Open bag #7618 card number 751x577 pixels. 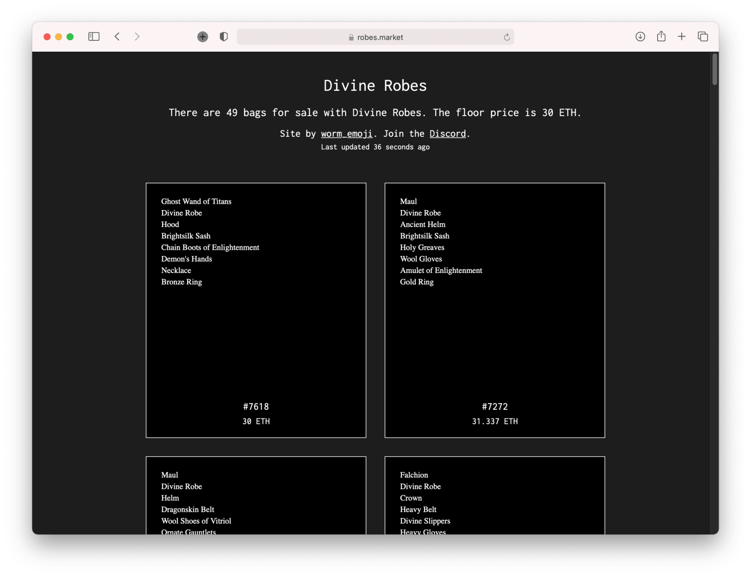[x=256, y=407]
